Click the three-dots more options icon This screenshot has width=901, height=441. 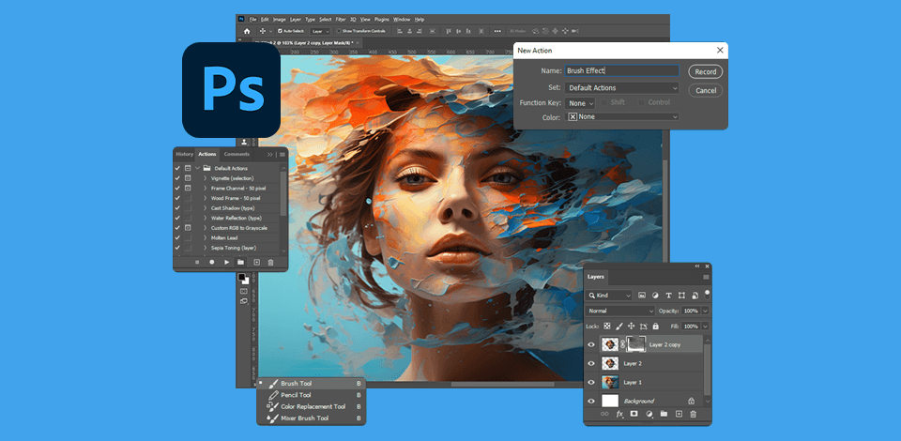[x=497, y=31]
